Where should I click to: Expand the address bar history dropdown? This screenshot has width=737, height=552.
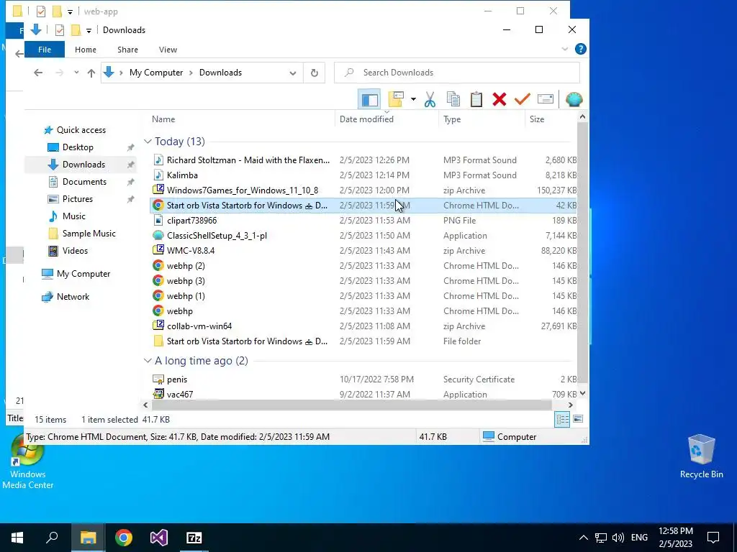point(293,73)
